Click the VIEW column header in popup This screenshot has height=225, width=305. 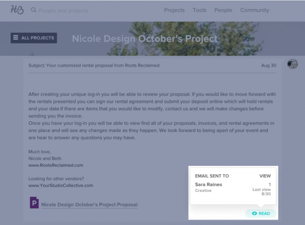(x=265, y=176)
